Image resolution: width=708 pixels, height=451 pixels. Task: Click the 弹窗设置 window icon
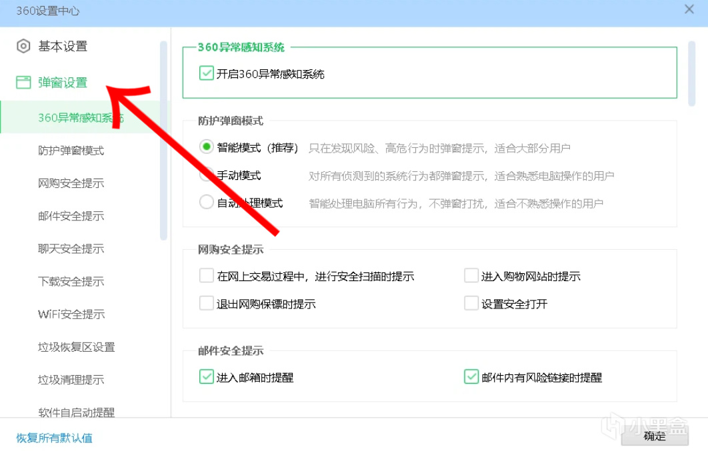point(23,82)
